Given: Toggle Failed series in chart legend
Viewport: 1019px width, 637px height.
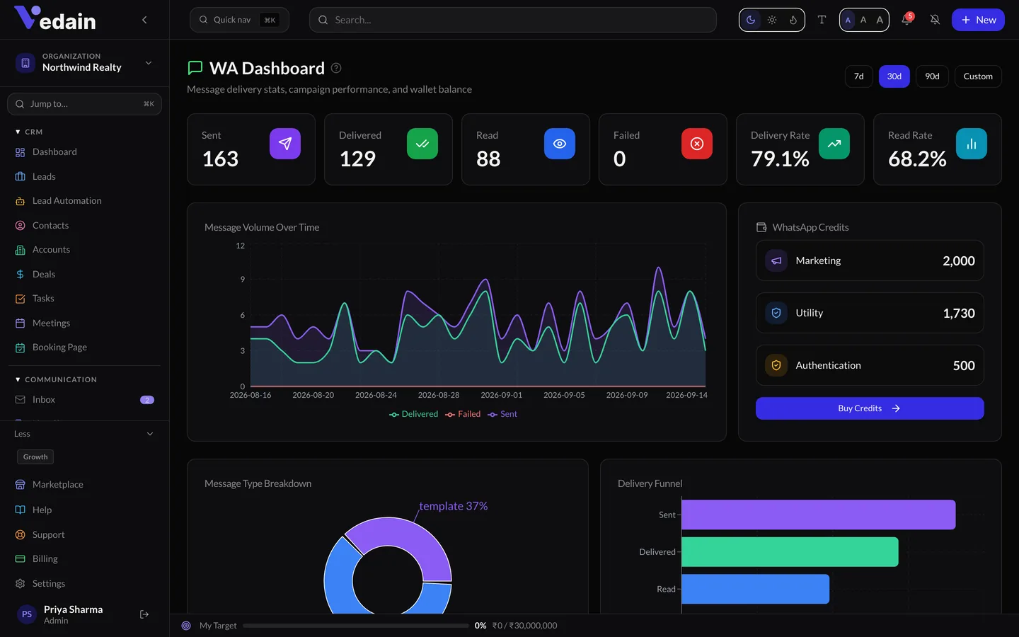Looking at the screenshot, I should [x=463, y=414].
